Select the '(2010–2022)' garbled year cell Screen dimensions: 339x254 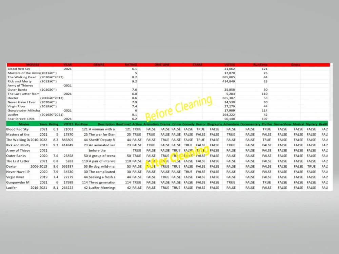[52, 77]
